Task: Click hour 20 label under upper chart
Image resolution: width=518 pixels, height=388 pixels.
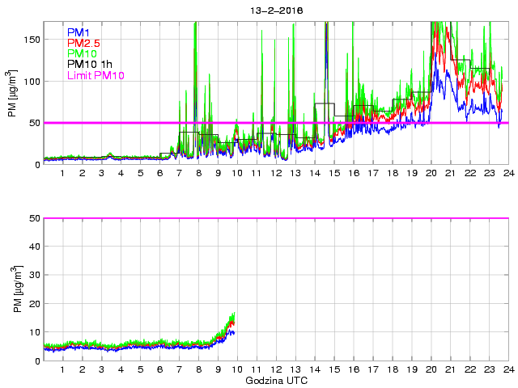Action: 431,173
